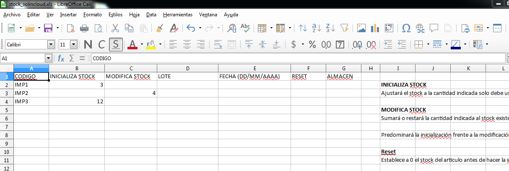Image resolution: width=509 pixels, height=171 pixels.
Task: Undo the last action
Action: (x=191, y=28)
